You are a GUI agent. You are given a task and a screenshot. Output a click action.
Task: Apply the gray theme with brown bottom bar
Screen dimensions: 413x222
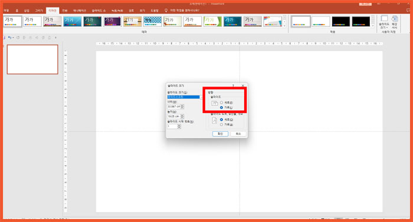53,21
